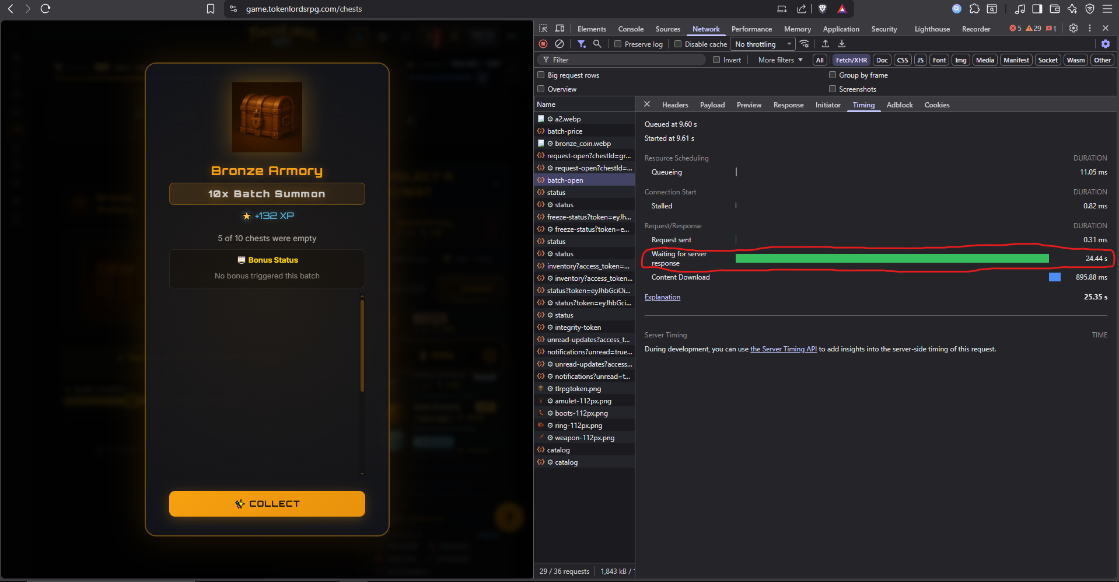This screenshot has width=1119, height=582.
Task: Enable Preserve log checkbox
Action: [x=618, y=44]
